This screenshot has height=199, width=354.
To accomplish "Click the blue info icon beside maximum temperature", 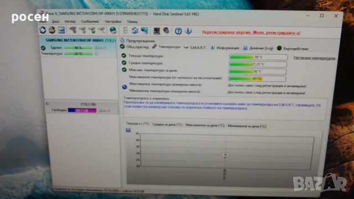I will [x=124, y=87].
